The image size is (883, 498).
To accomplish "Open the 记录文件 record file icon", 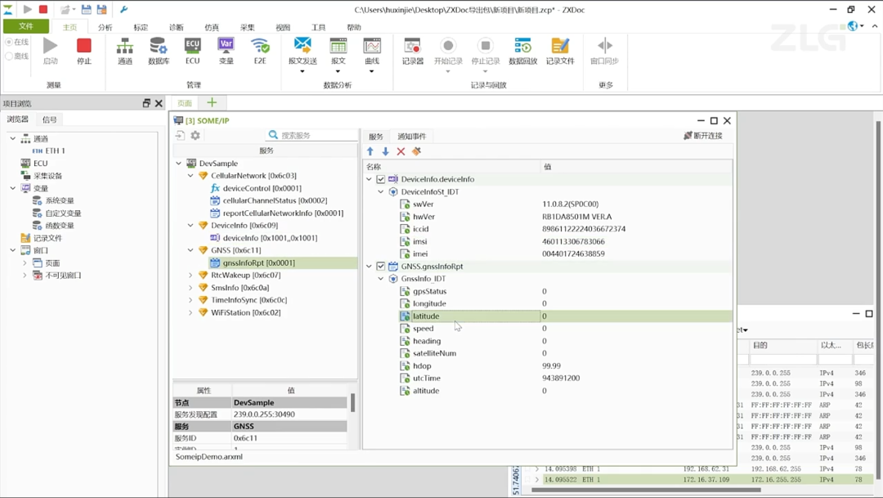I will tap(560, 47).
